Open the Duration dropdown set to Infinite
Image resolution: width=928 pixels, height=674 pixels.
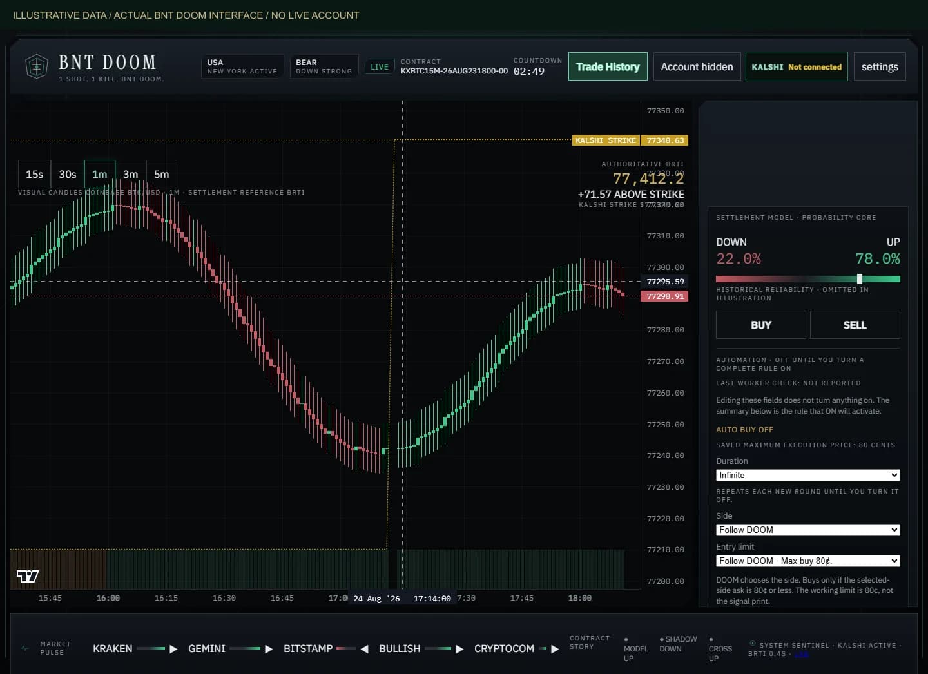[x=808, y=475]
